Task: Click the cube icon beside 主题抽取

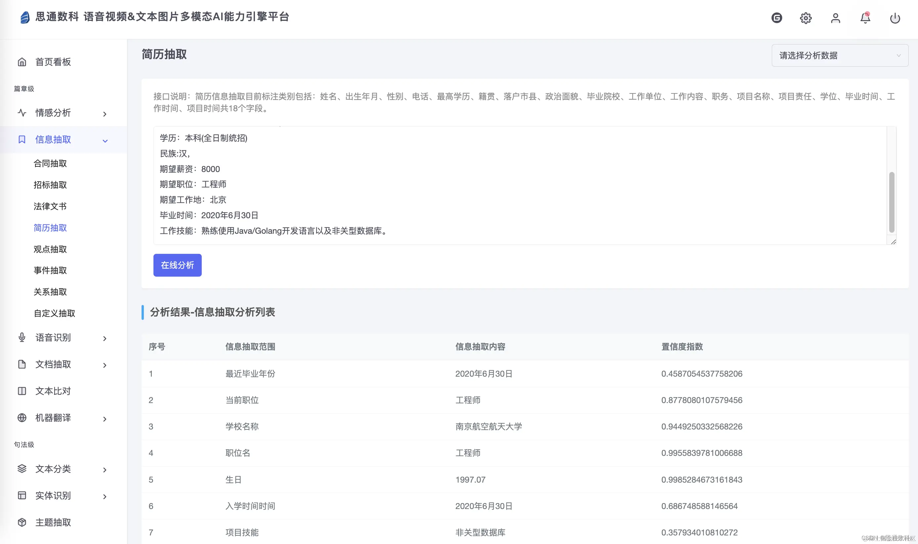Action: (22, 522)
